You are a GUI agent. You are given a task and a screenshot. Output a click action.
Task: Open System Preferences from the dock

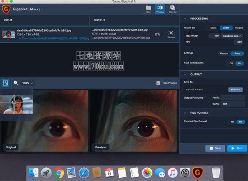185,173
